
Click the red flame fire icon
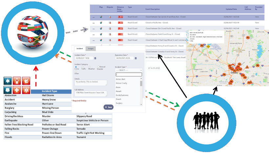click(x=26, y=81)
